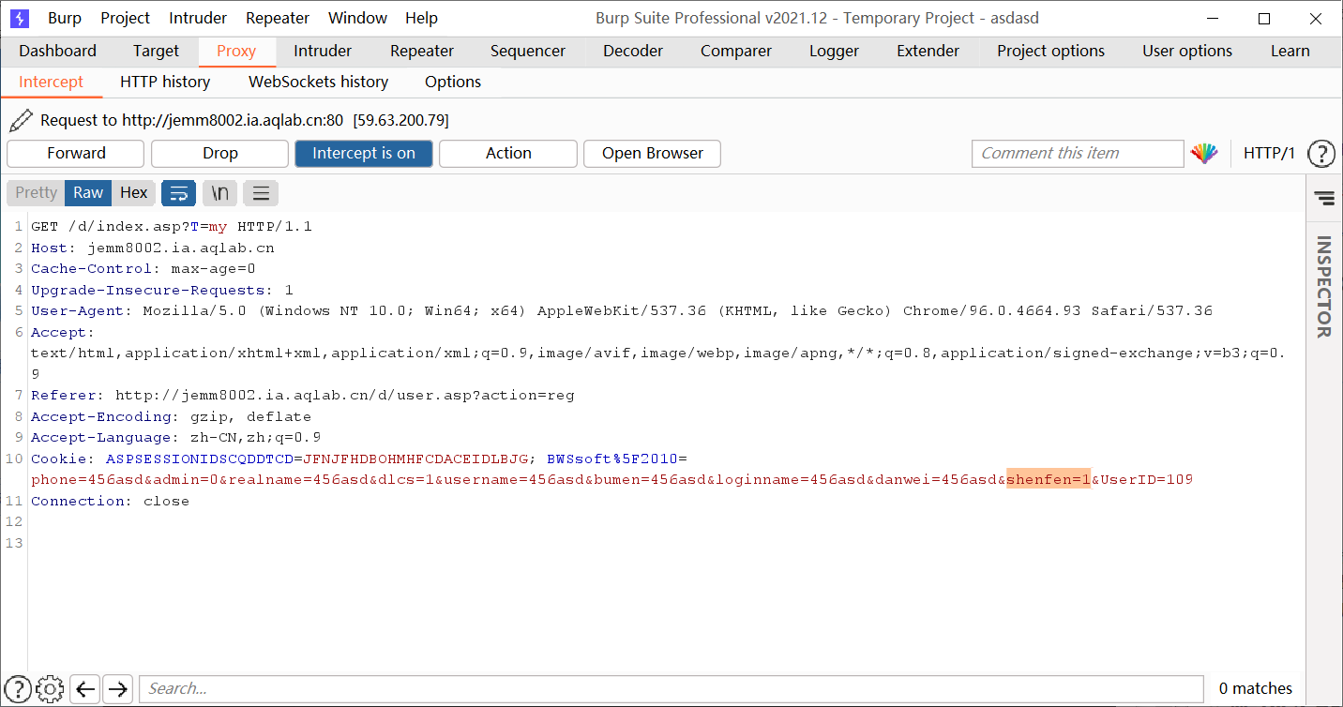Click the Referer header line
Viewport: 1343px width, 707px height.
[x=303, y=395]
